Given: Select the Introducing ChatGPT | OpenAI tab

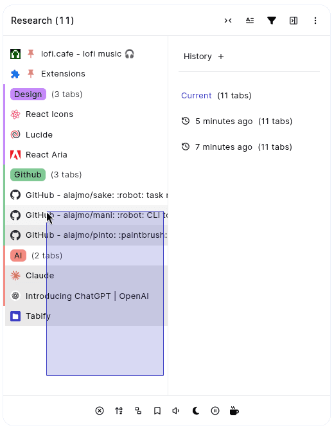Looking at the screenshot, I should pyautogui.click(x=87, y=296).
